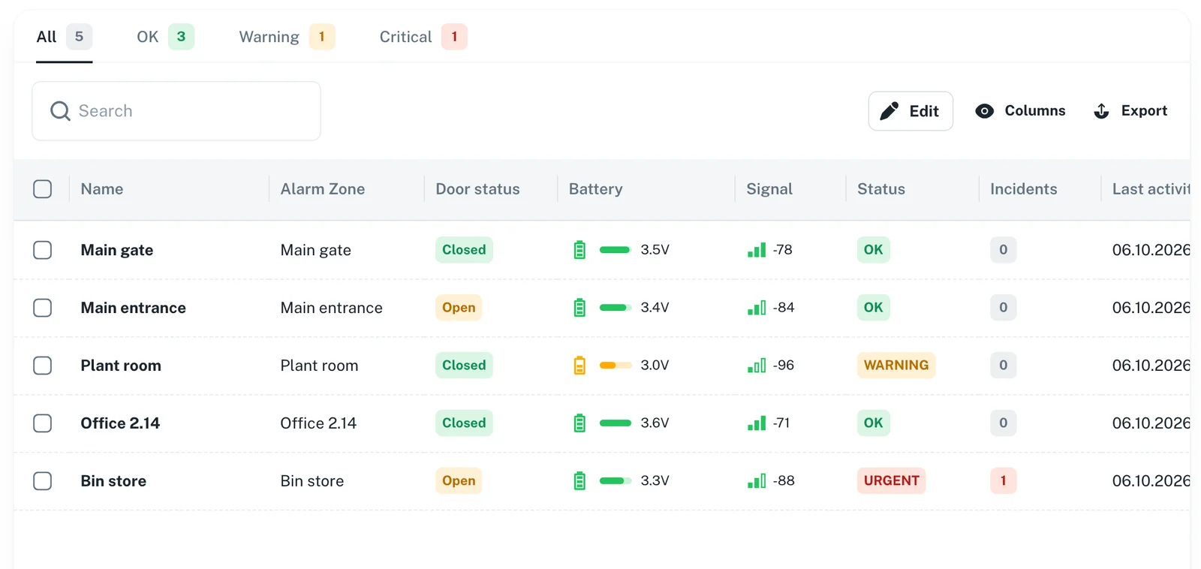Viewport: 1201px width, 569px height.
Task: Click the bold Bin store name cell
Action: point(113,481)
